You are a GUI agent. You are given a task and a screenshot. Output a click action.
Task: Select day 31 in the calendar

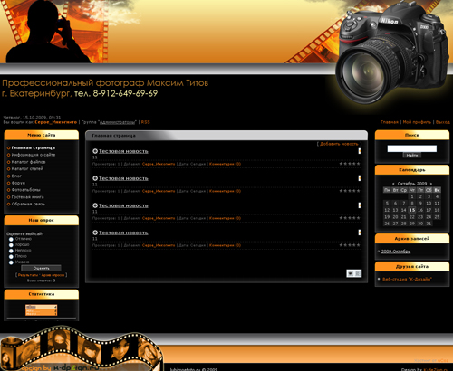click(429, 224)
